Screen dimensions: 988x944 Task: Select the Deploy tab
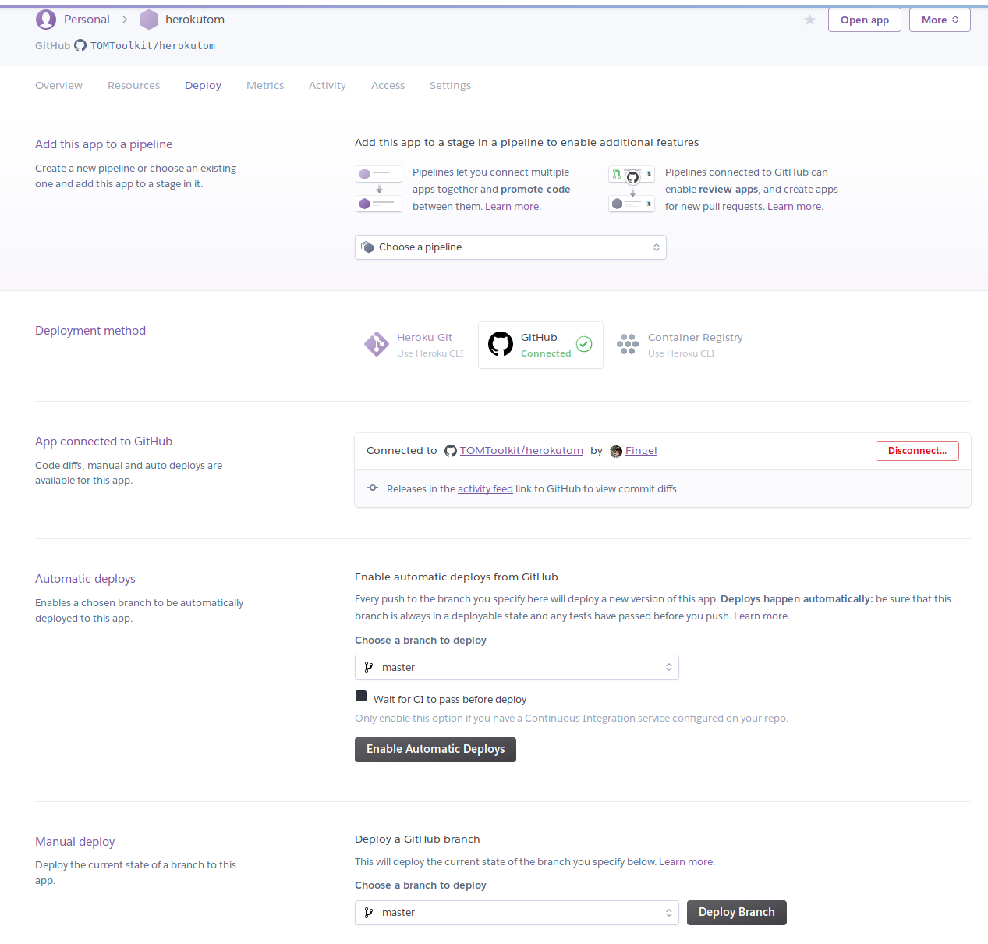pyautogui.click(x=203, y=85)
